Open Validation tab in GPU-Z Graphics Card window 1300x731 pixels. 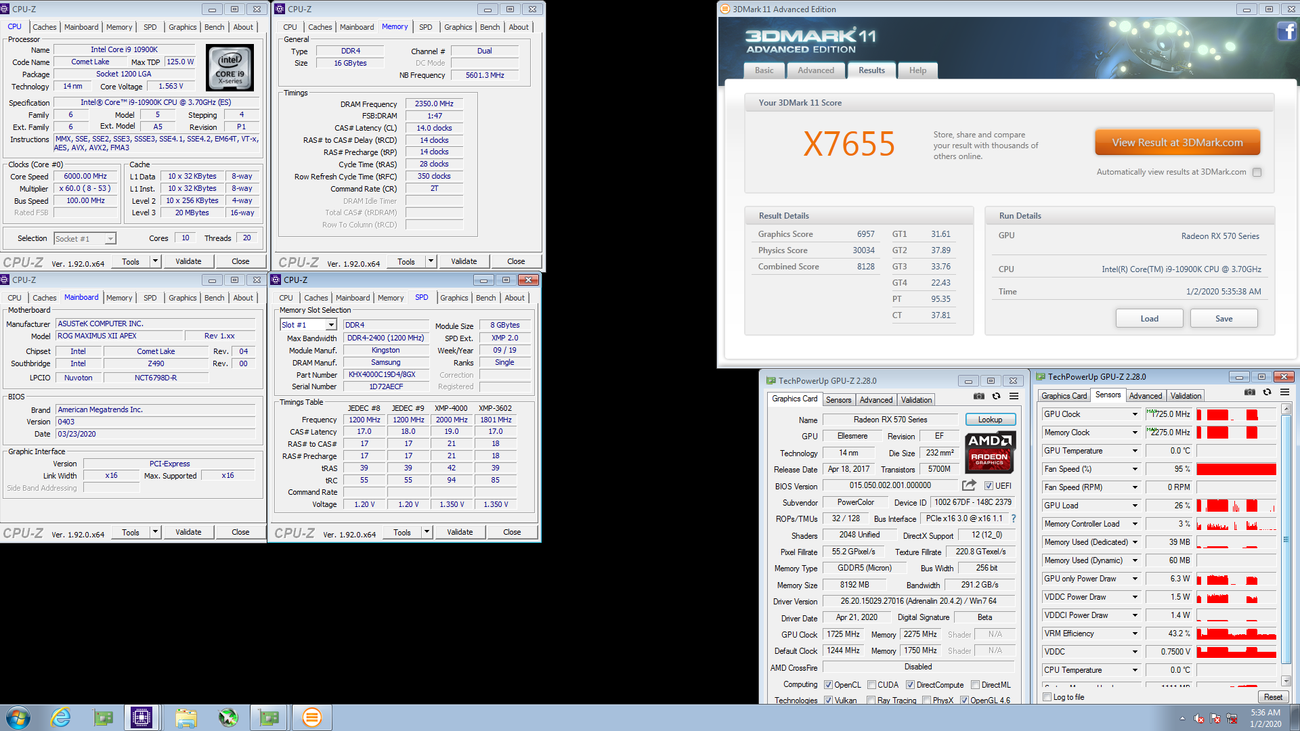pyautogui.click(x=916, y=400)
